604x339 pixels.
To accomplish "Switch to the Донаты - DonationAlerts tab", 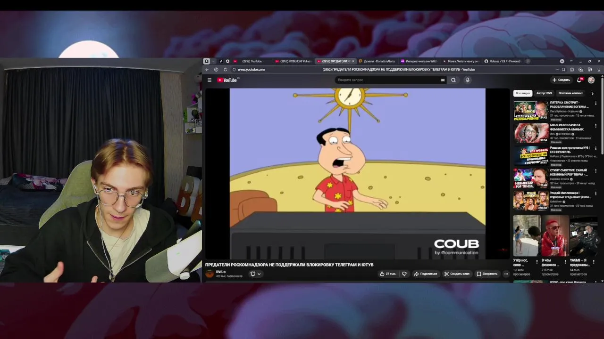I will 377,61.
